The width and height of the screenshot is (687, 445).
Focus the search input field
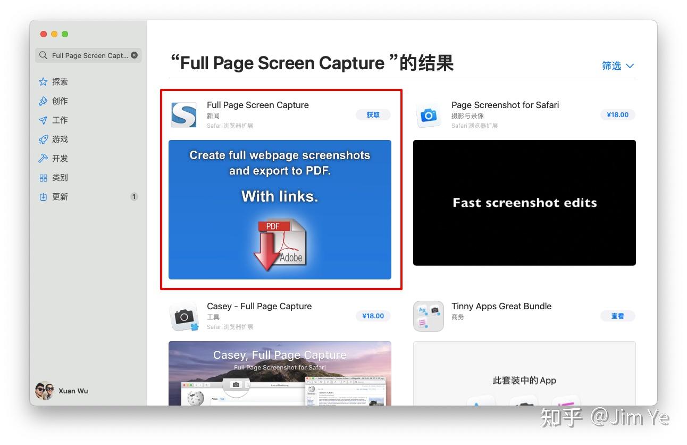pos(89,55)
